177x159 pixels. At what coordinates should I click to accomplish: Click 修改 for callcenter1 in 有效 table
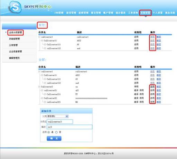159,37
